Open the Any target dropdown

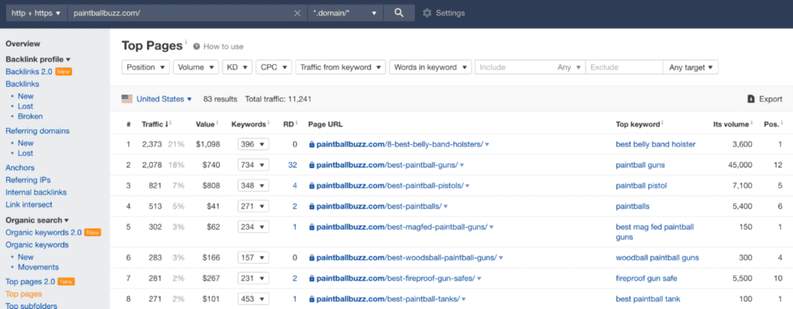click(x=691, y=67)
